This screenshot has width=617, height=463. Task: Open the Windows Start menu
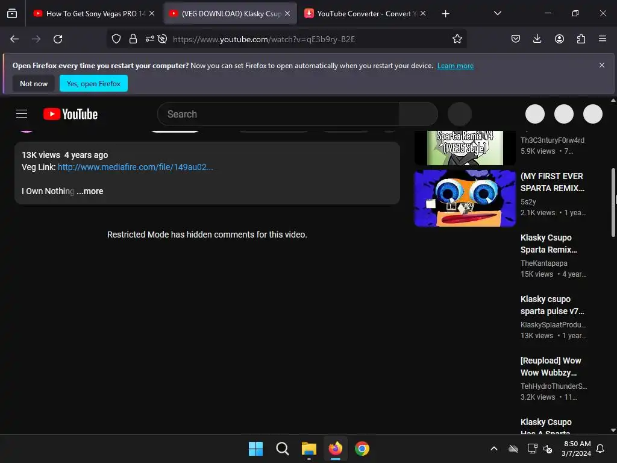coord(255,449)
